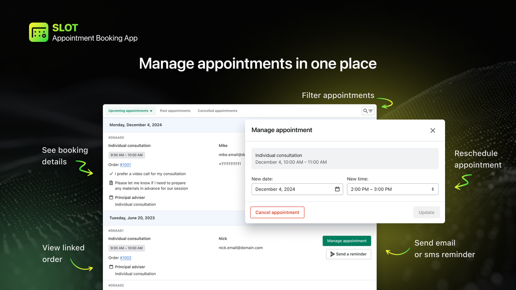
Task: Click the Manage appointment dialog title
Action: tap(282, 130)
